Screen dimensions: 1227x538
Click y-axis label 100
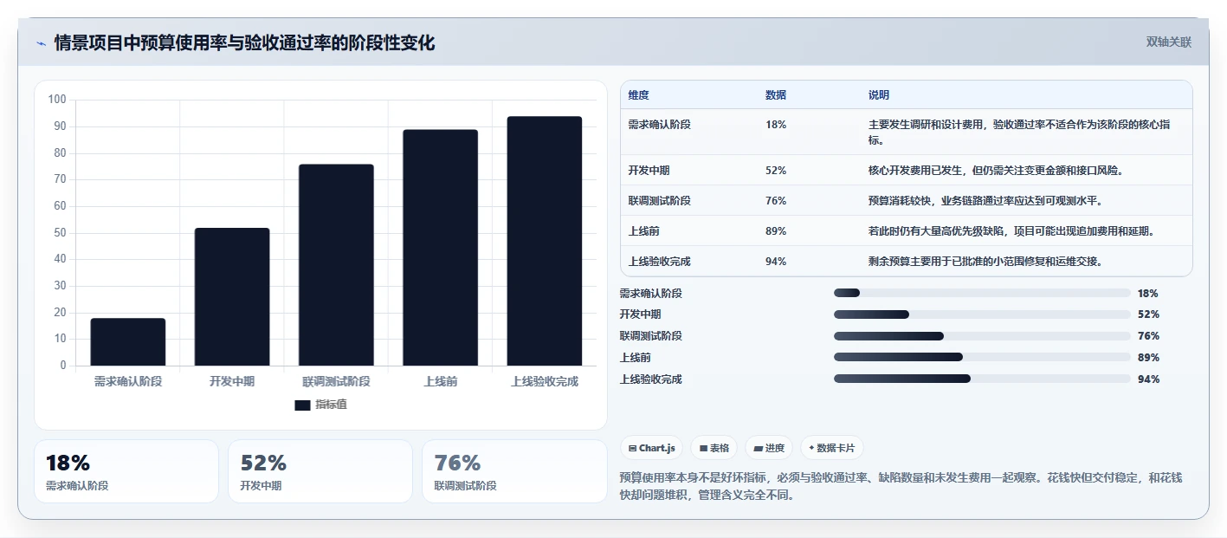(57, 100)
